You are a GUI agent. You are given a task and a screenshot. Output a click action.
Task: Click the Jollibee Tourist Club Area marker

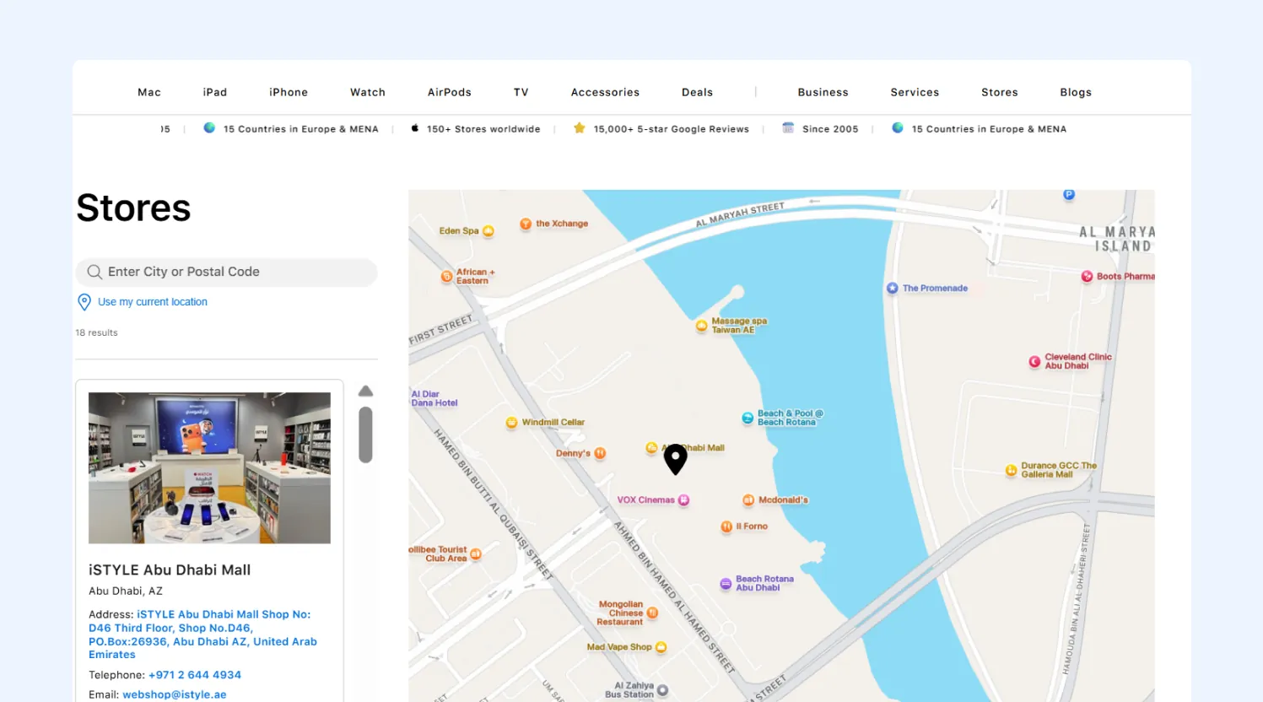click(475, 554)
